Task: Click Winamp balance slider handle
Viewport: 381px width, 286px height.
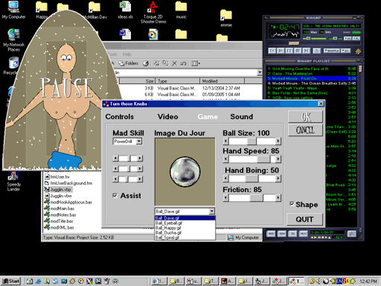Action: pos(335,39)
